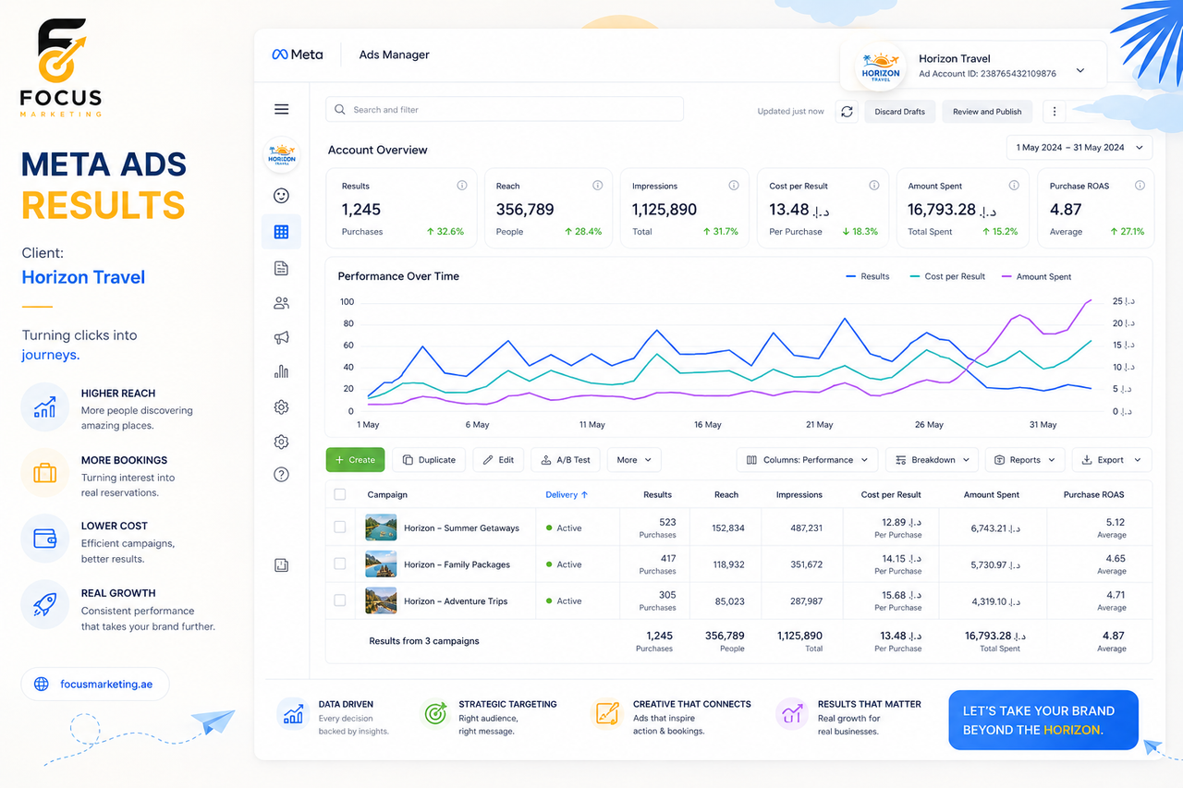Click the Horizon Travel logo in sidebar
This screenshot has height=788, width=1183.
pyautogui.click(x=282, y=156)
